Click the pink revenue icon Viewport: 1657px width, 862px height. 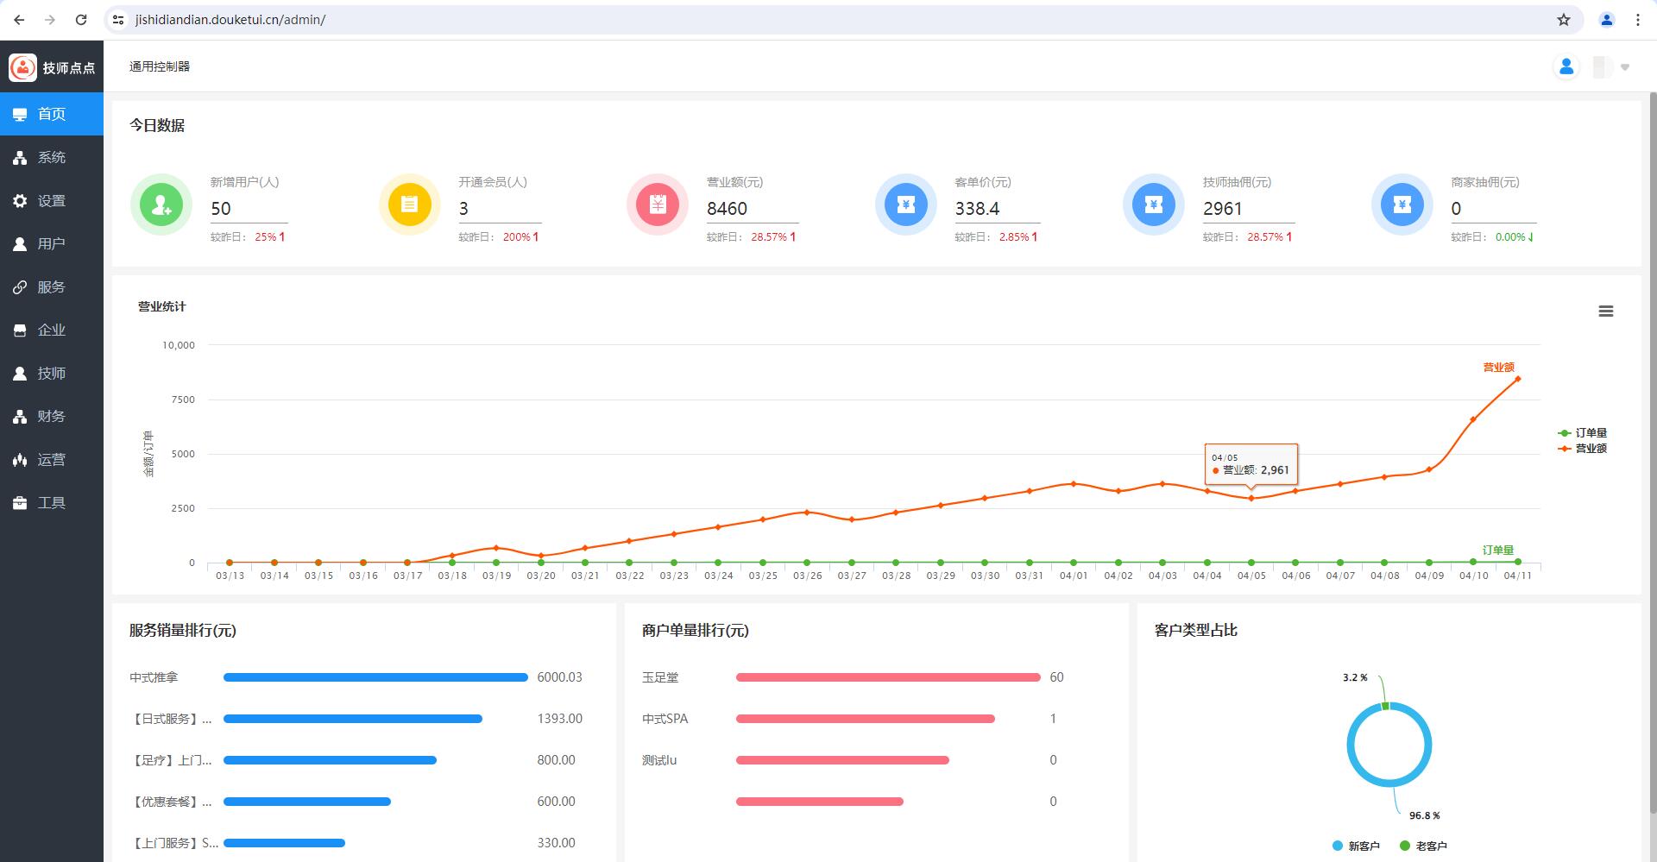pos(658,204)
